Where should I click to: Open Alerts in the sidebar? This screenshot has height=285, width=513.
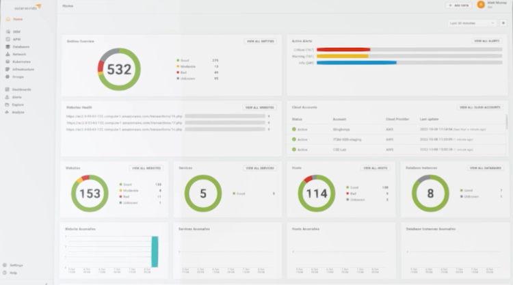coord(17,97)
